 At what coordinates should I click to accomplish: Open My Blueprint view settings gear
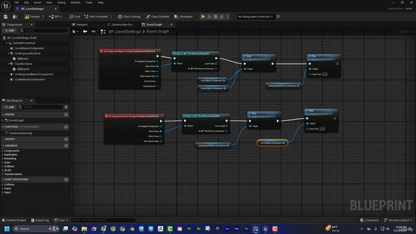pos(66,107)
